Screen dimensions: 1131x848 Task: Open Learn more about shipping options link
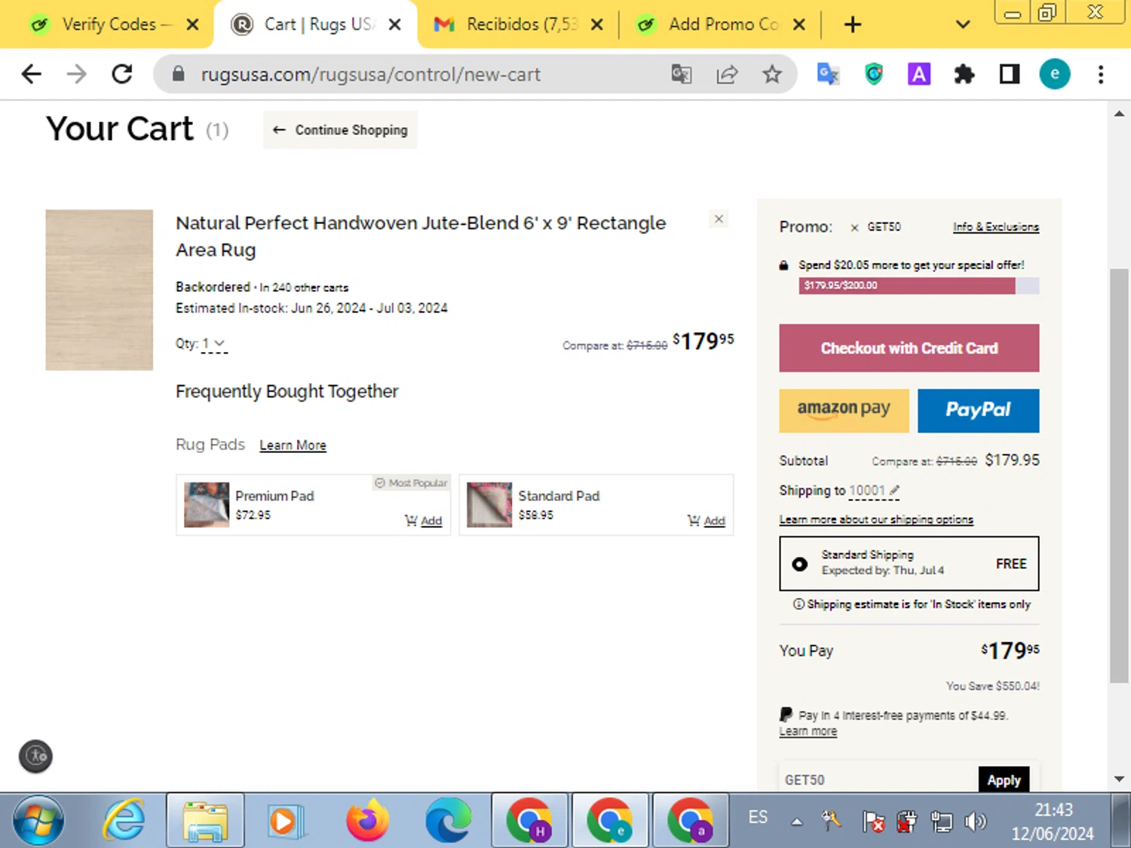[876, 519]
